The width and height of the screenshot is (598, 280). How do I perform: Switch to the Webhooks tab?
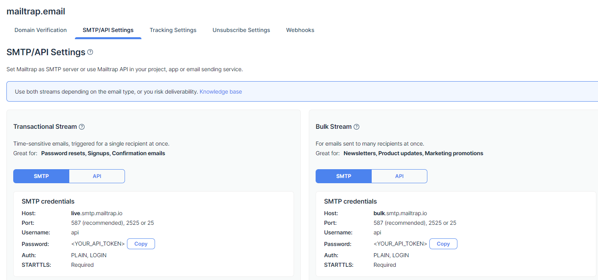[300, 30]
